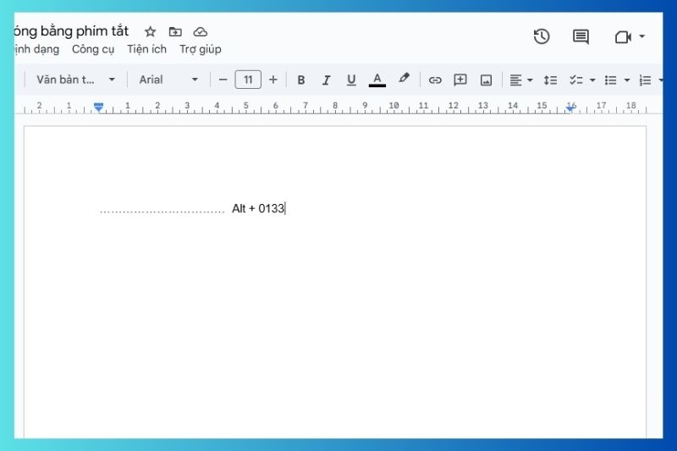The image size is (677, 451).
Task: Expand the checklist options arrow
Action: (x=592, y=80)
